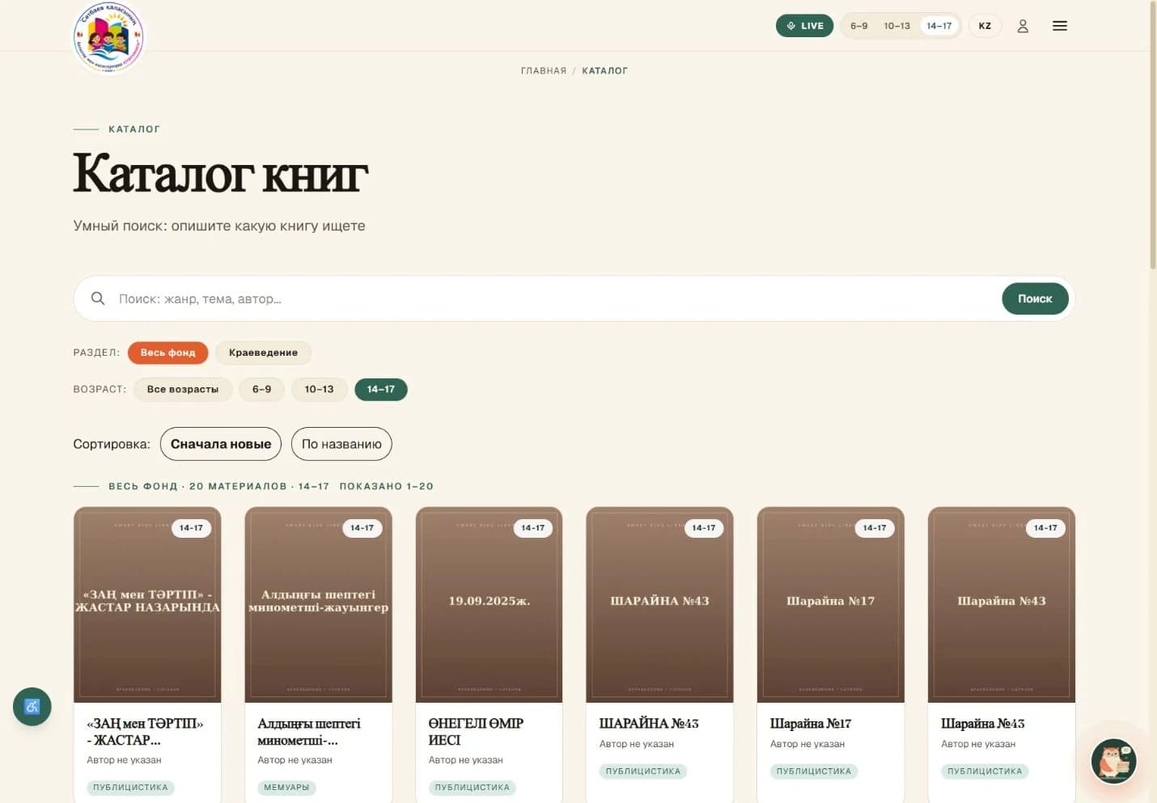
Task: Click the Поиск button
Action: pyautogui.click(x=1035, y=298)
